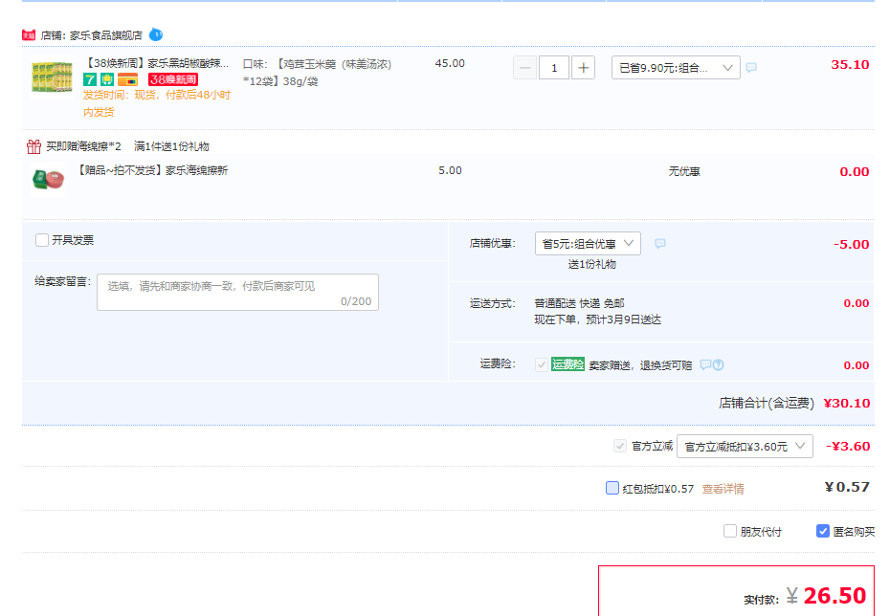Check the 朋友代付 option
Image resolution: width=890 pixels, height=616 pixels.
(730, 531)
